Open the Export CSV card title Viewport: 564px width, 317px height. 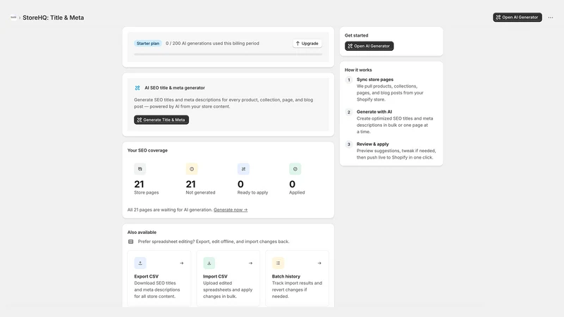147,276
